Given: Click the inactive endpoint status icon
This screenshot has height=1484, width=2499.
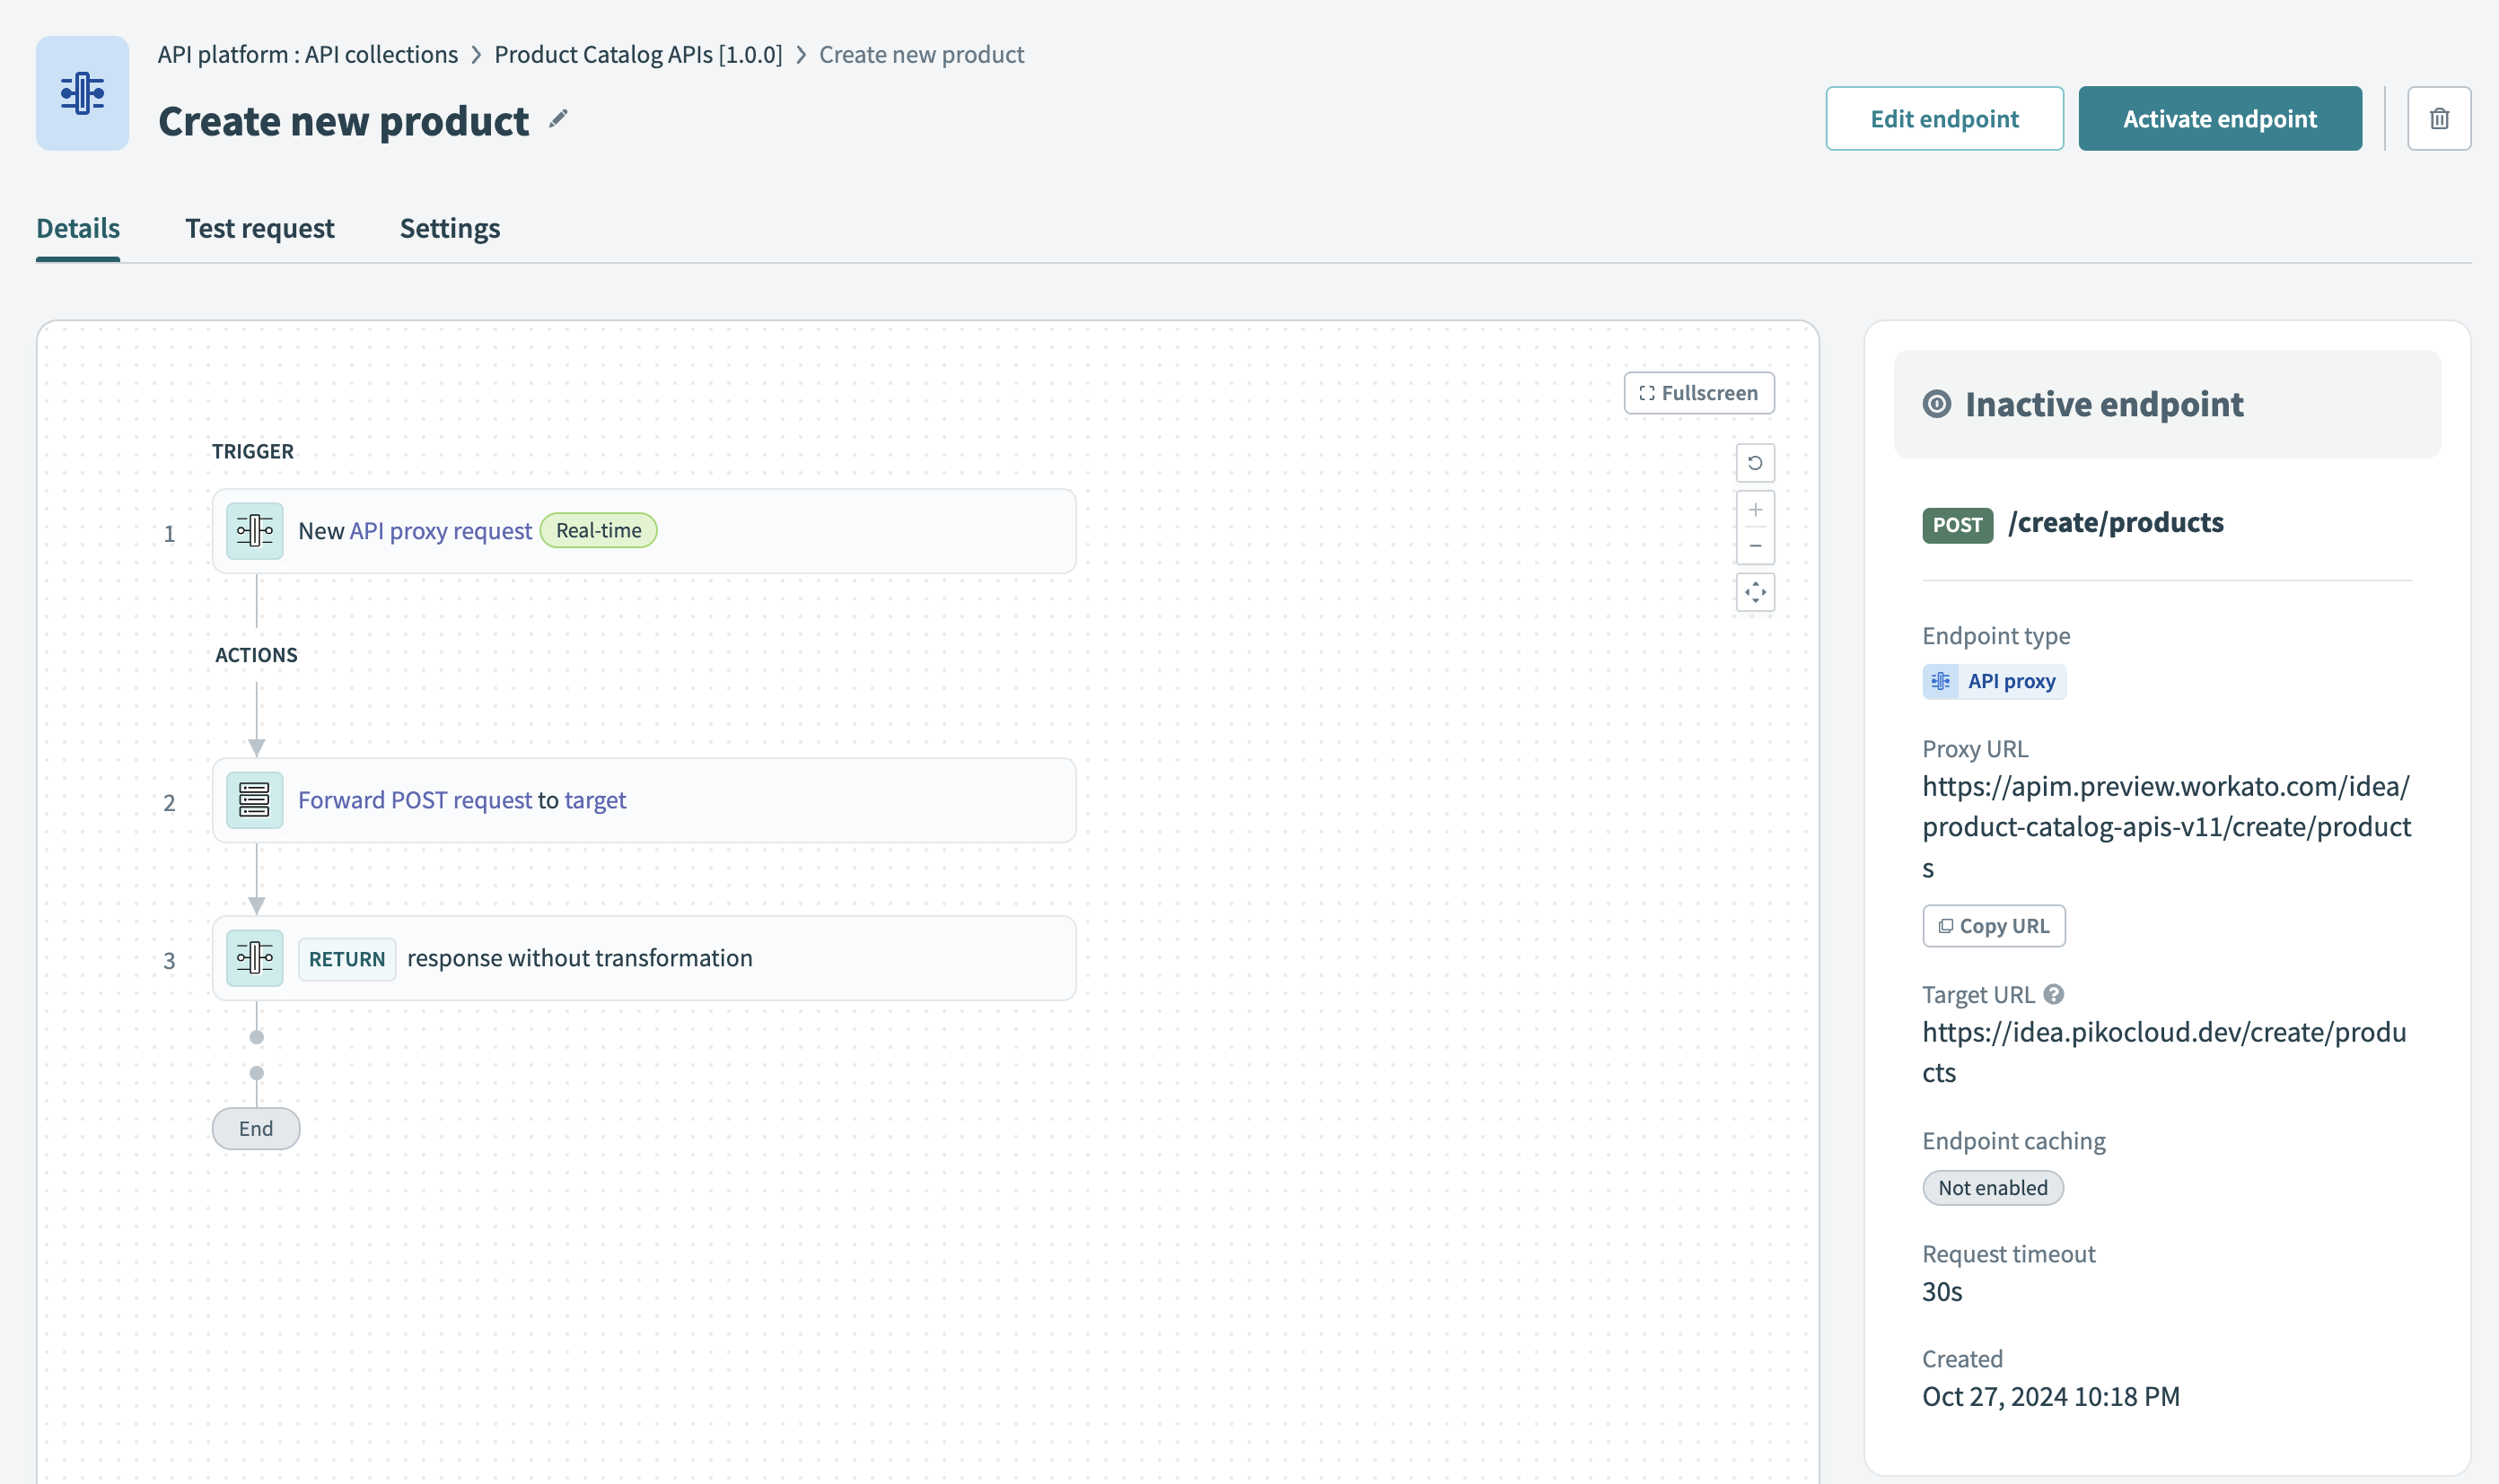Looking at the screenshot, I should [1938, 404].
